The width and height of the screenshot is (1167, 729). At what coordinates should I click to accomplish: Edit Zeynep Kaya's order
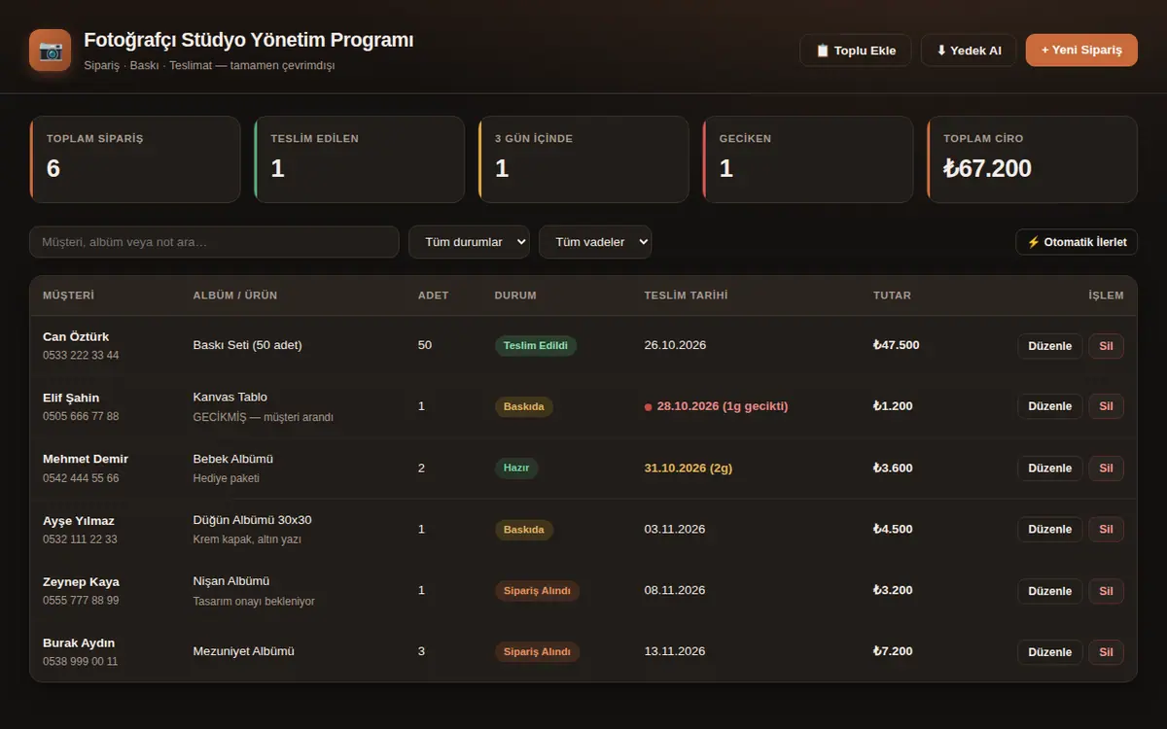(x=1049, y=591)
